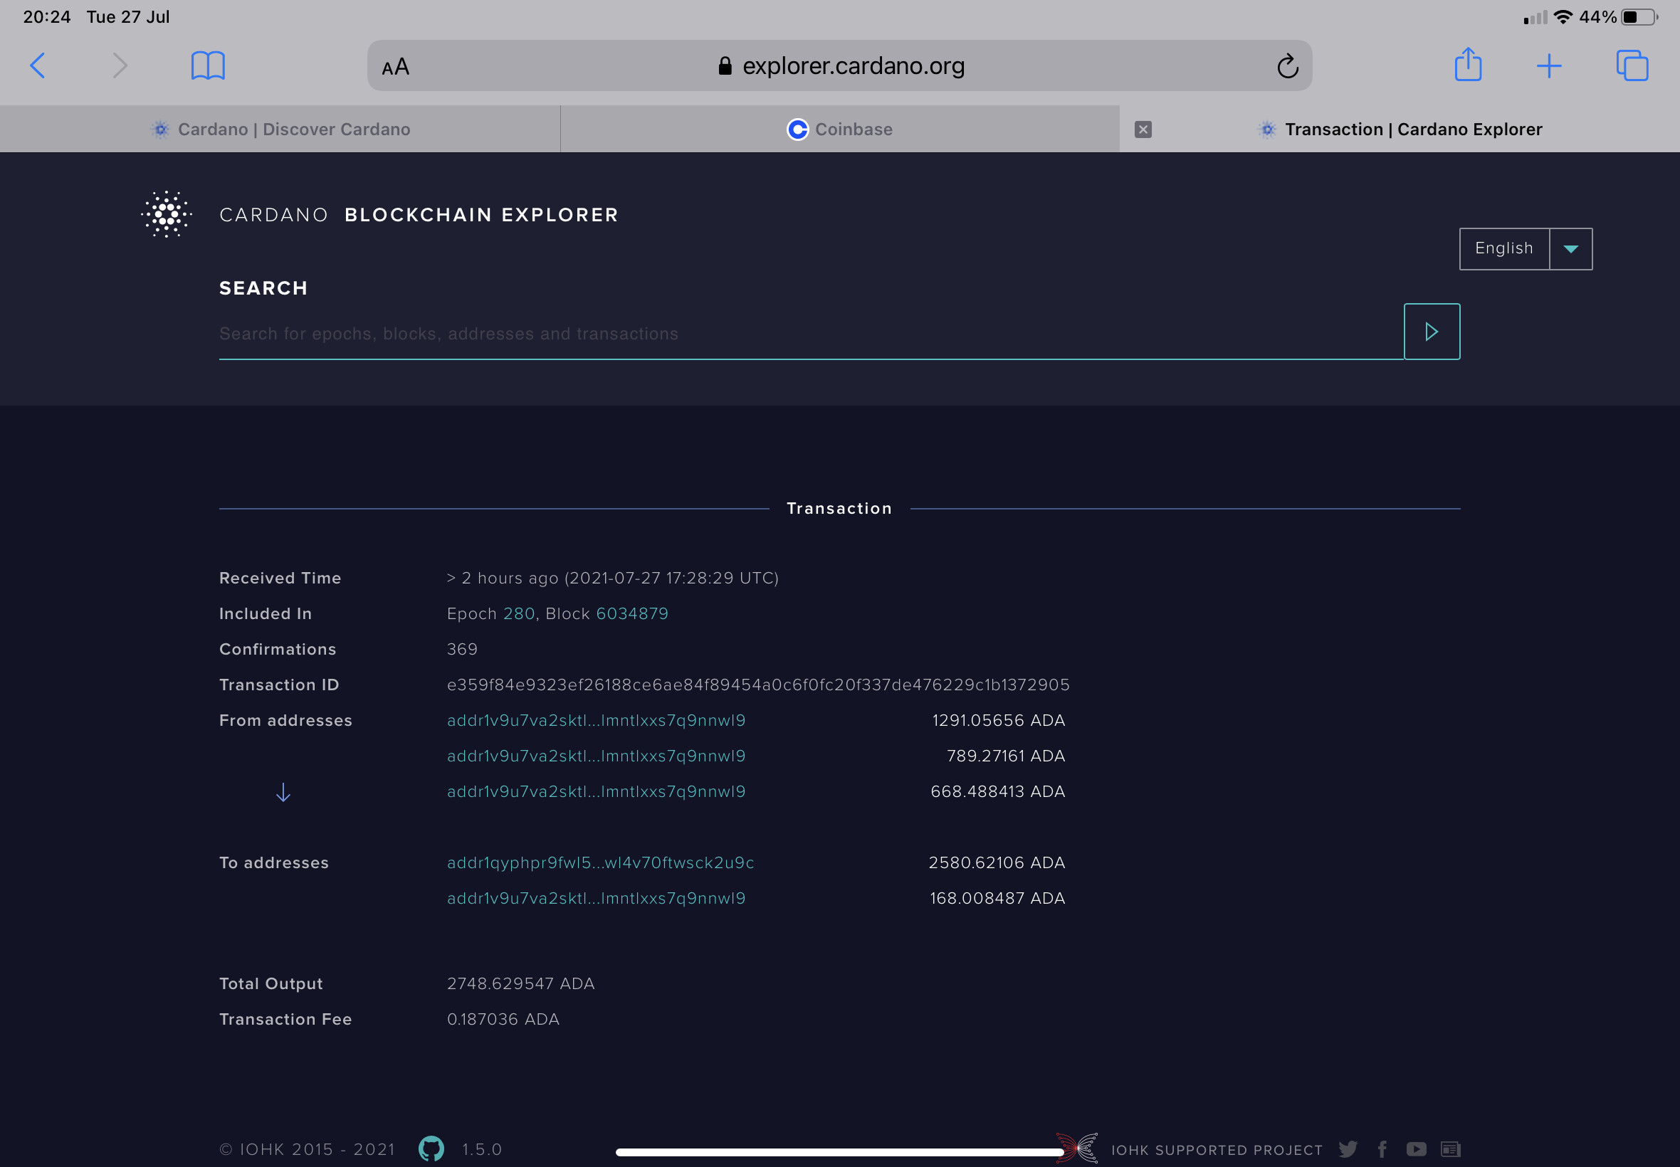Open the bookmarks book icon
This screenshot has height=1167, width=1680.
tap(208, 65)
